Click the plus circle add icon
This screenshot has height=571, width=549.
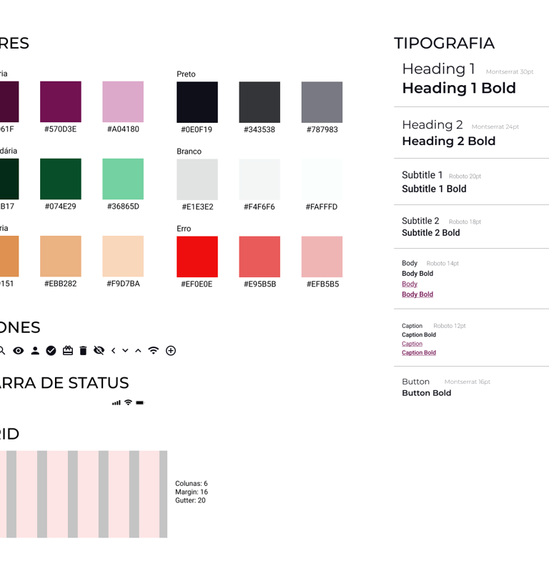pyautogui.click(x=171, y=351)
